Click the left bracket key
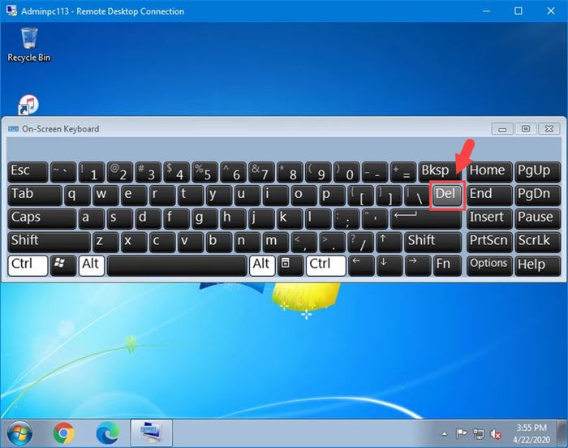The width and height of the screenshot is (568, 448). tap(361, 196)
